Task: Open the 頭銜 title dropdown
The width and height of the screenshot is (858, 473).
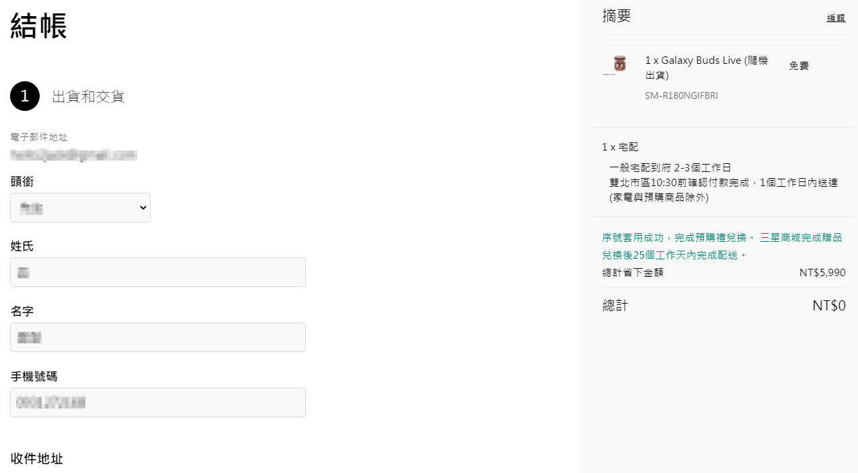Action: [80, 208]
